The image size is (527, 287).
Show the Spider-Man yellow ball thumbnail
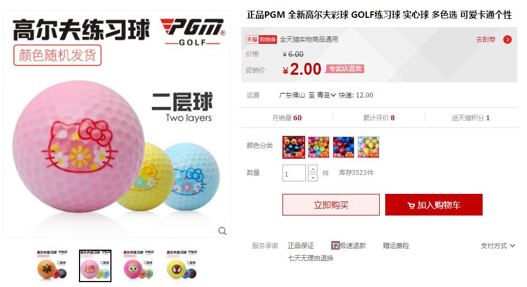182,265
